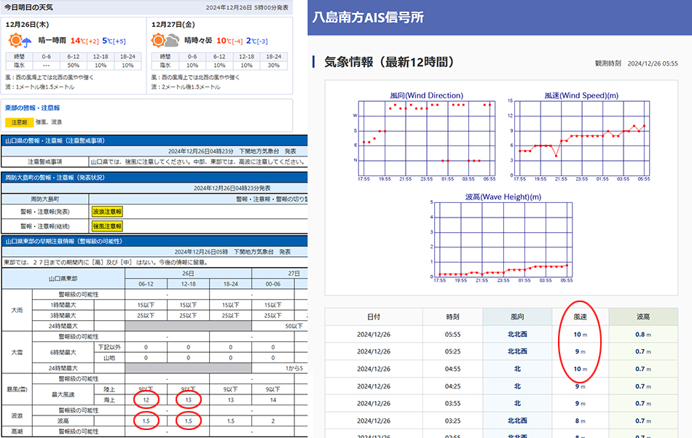Image resolution: width=692 pixels, height=438 pixels.
Task: Click the 八島南方AIS信号所 header title
Action: point(368,17)
